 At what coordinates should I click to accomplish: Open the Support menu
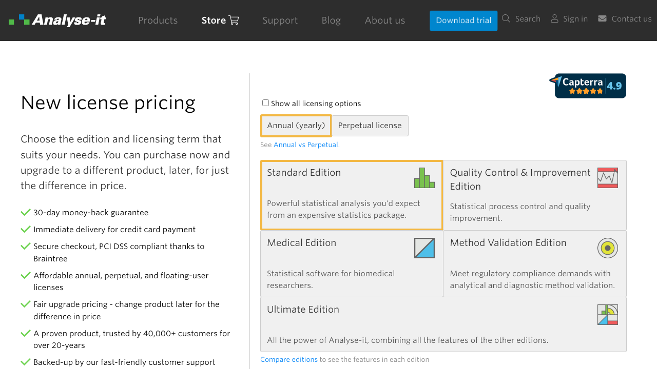(x=280, y=20)
